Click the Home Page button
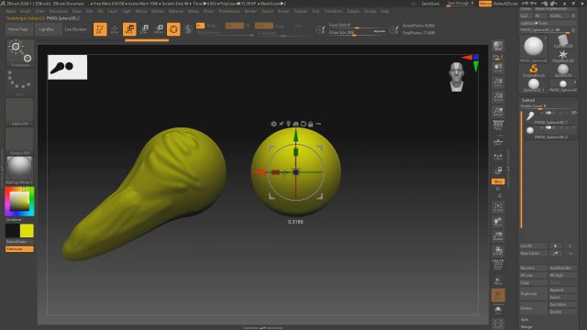This screenshot has width=587, height=330. (x=18, y=29)
